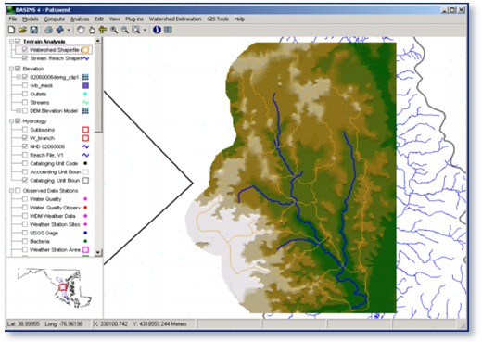Screen dimensions: 482x342
Task: Enable the wb_mask layer checkbox
Action: (x=25, y=85)
